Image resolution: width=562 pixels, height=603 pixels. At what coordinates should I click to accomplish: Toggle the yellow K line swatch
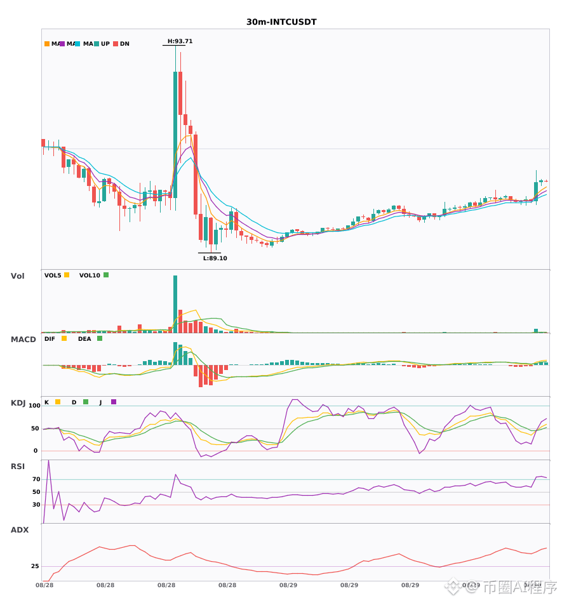pyautogui.click(x=58, y=402)
